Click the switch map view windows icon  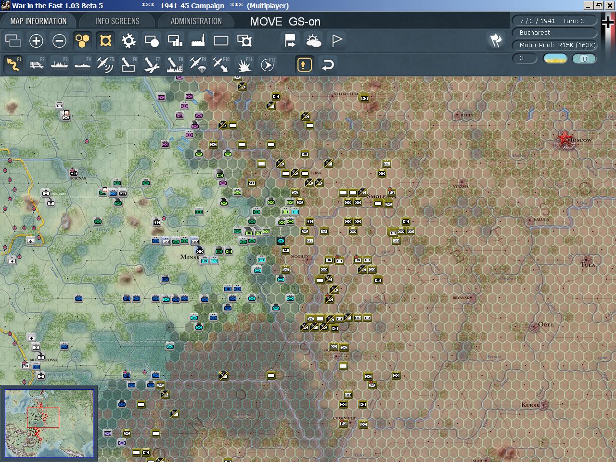13,41
